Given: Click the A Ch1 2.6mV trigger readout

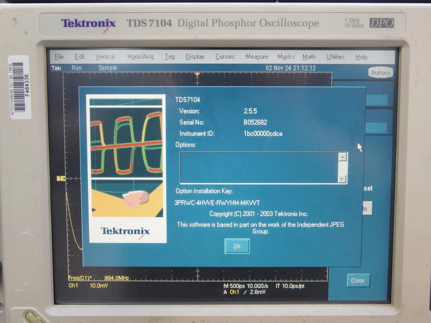Looking at the screenshot, I should click(x=244, y=292).
